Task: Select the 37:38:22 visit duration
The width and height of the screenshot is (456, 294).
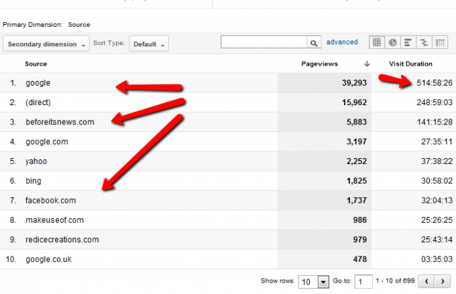Action: (x=437, y=161)
